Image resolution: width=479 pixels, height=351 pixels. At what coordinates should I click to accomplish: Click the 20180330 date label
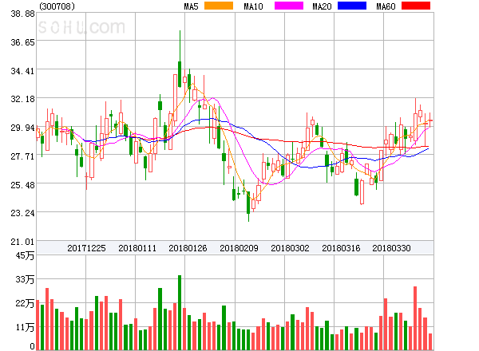[391, 248]
